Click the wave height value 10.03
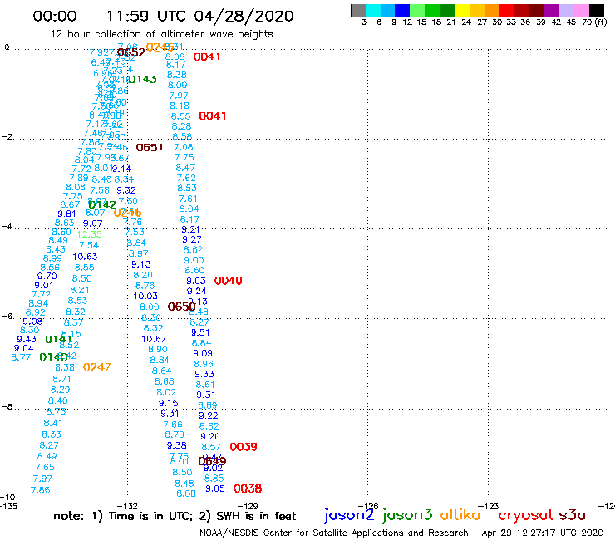The width and height of the screenshot is (615, 540). (145, 296)
